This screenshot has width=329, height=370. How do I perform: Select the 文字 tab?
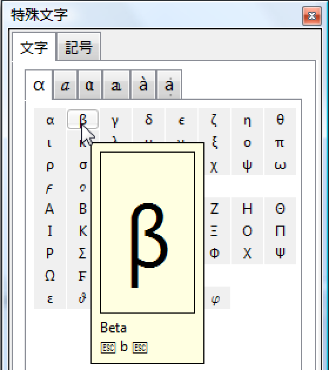tap(34, 47)
